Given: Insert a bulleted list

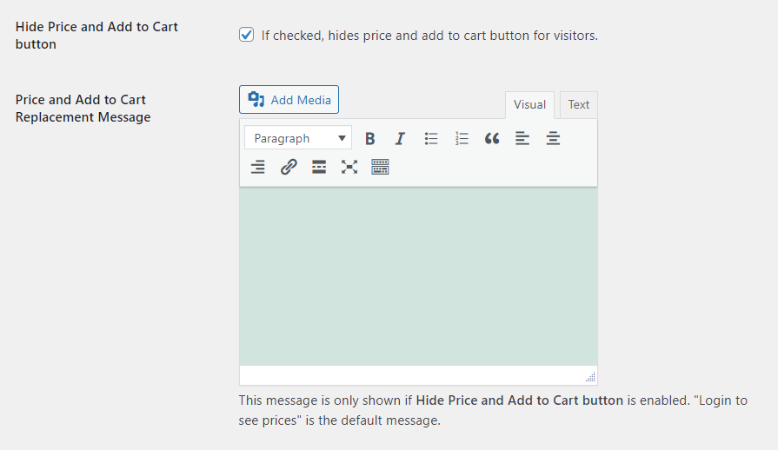Looking at the screenshot, I should [431, 138].
